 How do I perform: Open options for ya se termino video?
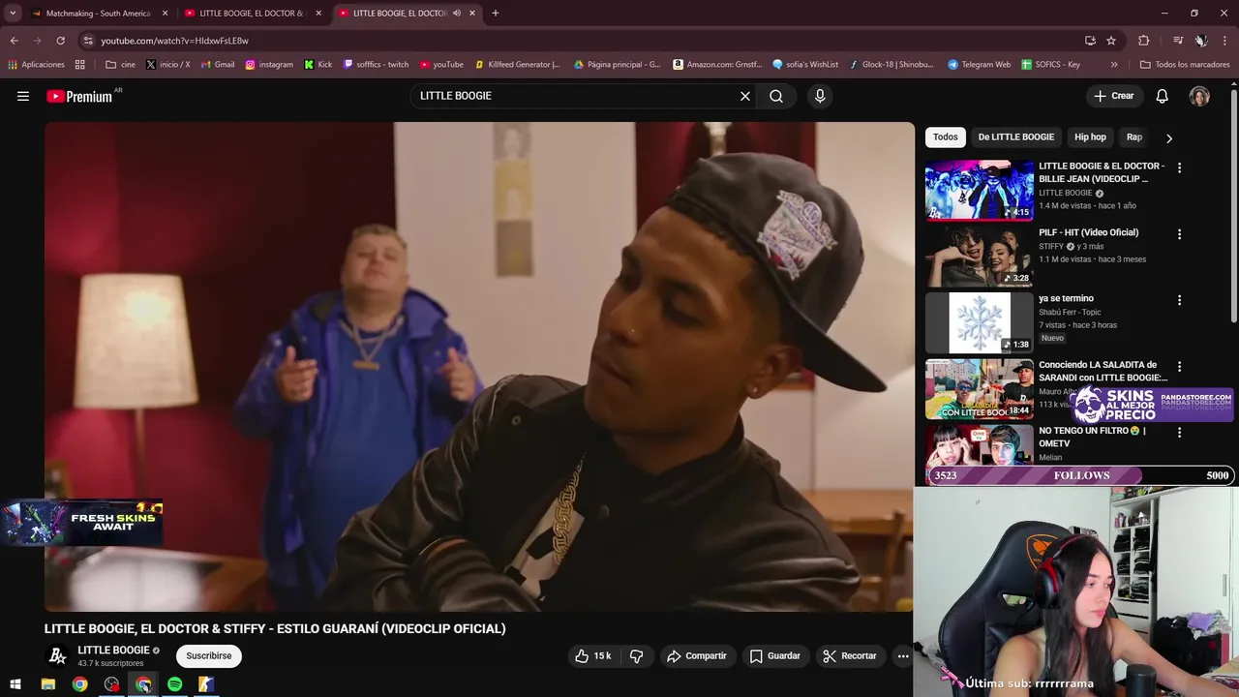(1179, 300)
